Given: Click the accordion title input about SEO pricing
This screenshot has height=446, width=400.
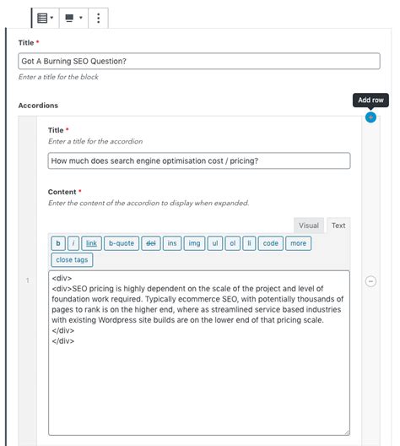Looking at the screenshot, I should [199, 160].
